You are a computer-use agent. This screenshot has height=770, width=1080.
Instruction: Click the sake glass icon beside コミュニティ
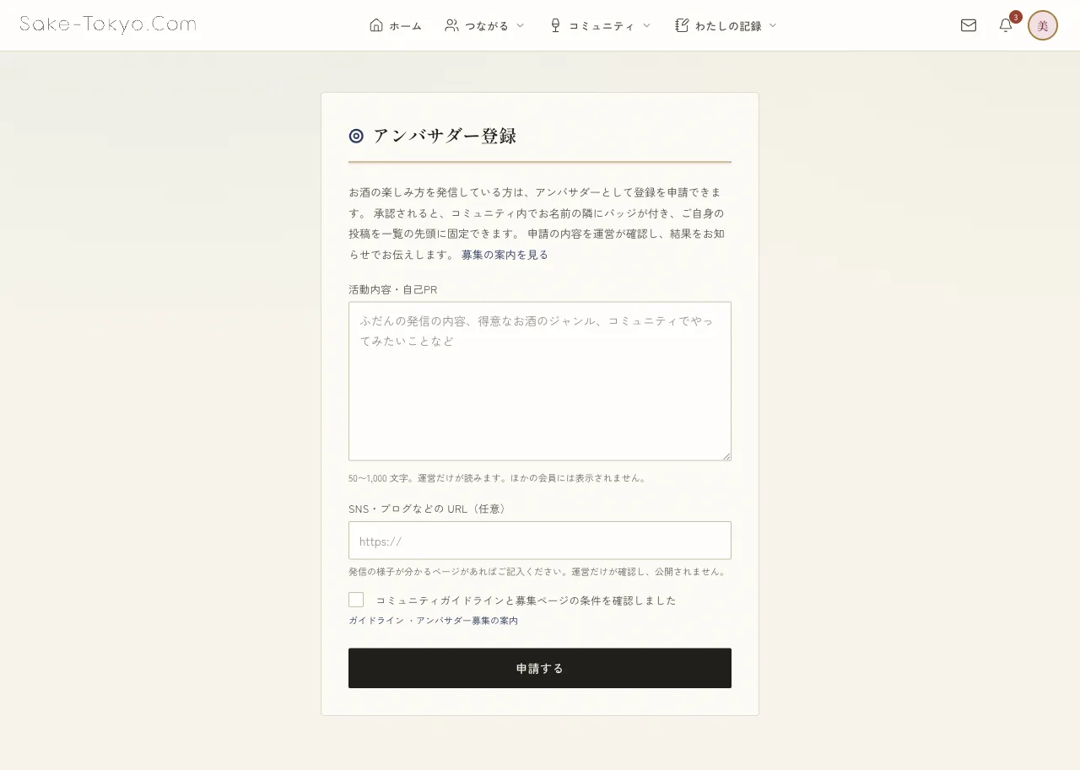555,25
